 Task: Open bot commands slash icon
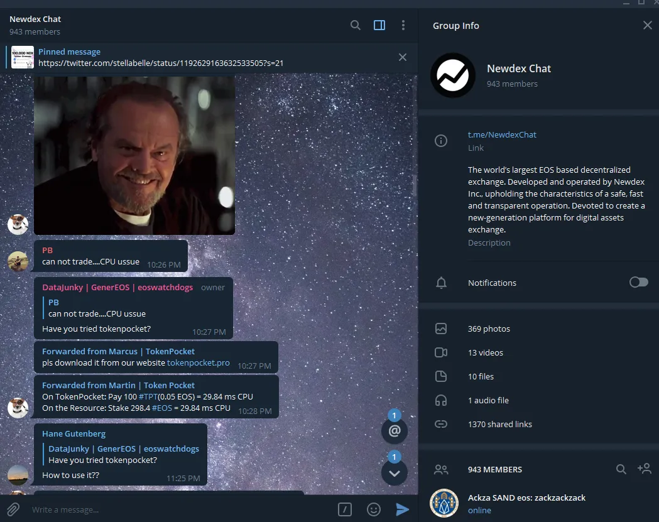click(x=345, y=509)
